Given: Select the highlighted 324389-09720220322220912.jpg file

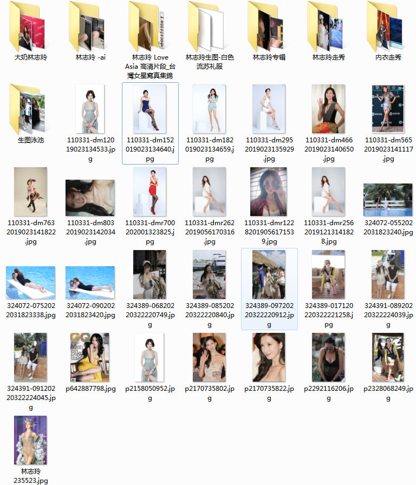Looking at the screenshot, I should (x=269, y=274).
